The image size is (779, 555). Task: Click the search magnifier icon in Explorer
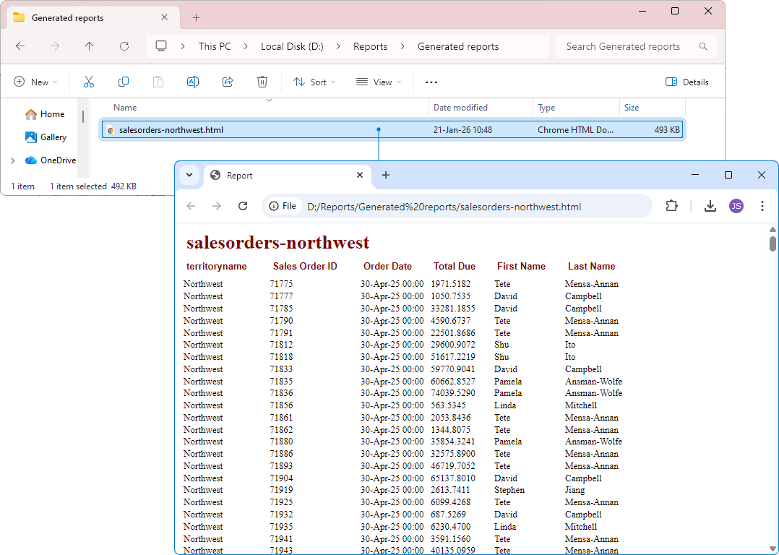[703, 46]
